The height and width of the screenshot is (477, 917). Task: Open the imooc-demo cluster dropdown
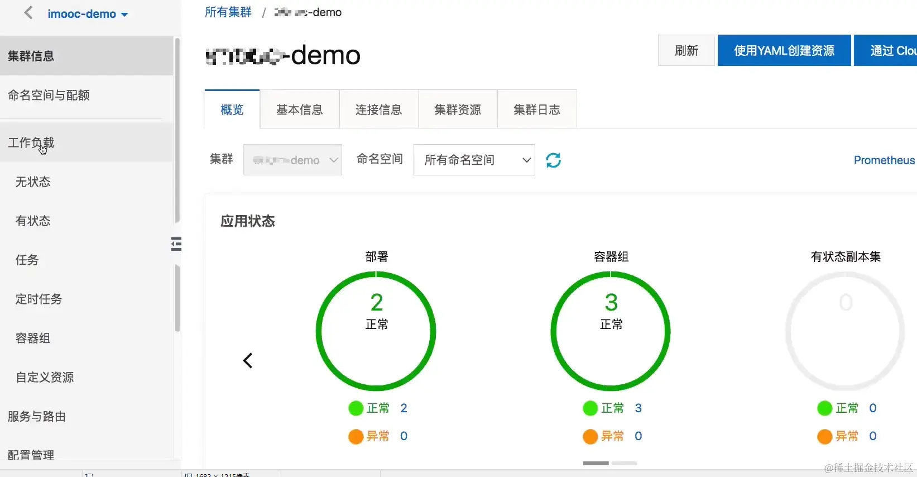[x=88, y=14]
